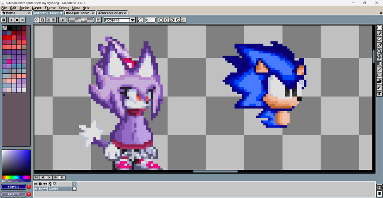Screen dimensions: 383x198
Task: Select the Layer name in the timeline
Action: tap(60, 189)
